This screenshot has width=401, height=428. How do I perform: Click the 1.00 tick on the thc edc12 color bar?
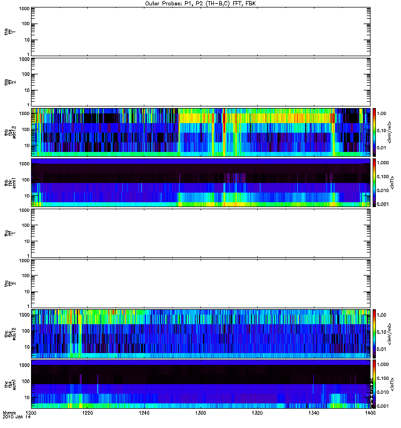pyautogui.click(x=381, y=315)
